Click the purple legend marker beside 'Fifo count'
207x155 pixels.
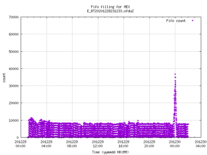tap(193, 21)
